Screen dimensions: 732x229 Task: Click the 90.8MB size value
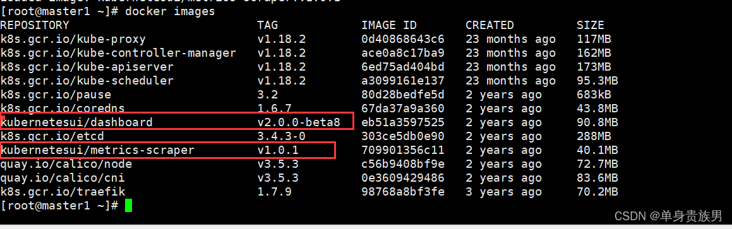597,122
